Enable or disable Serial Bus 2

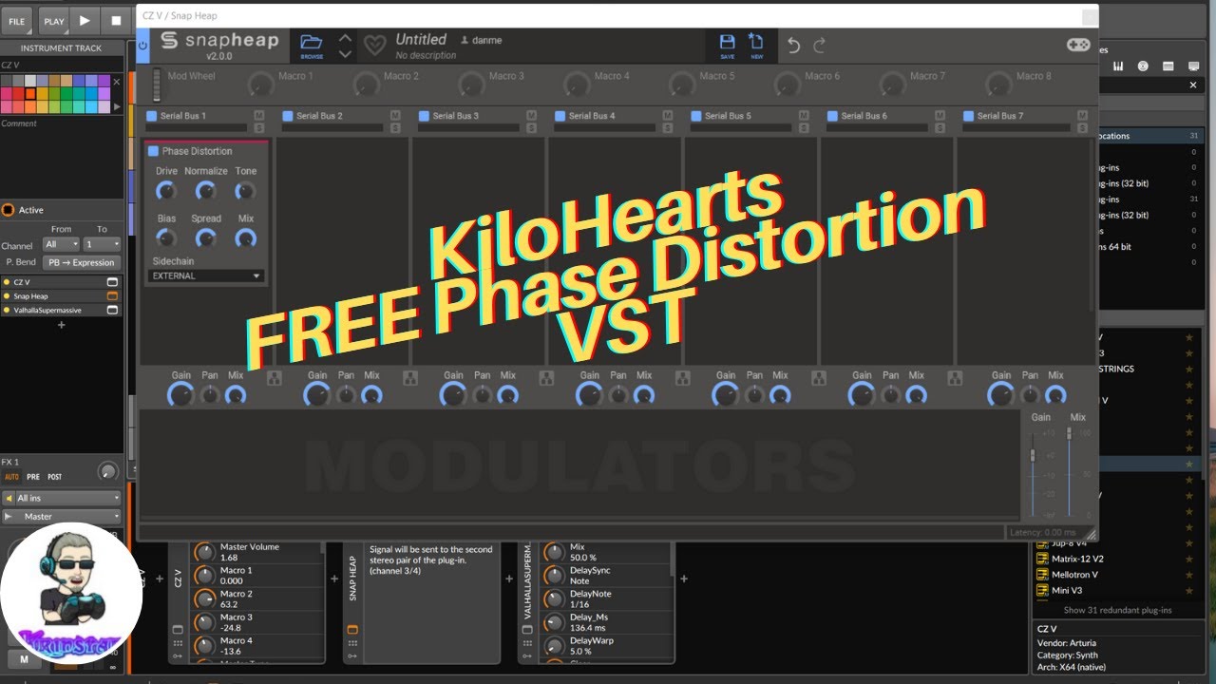(x=288, y=116)
